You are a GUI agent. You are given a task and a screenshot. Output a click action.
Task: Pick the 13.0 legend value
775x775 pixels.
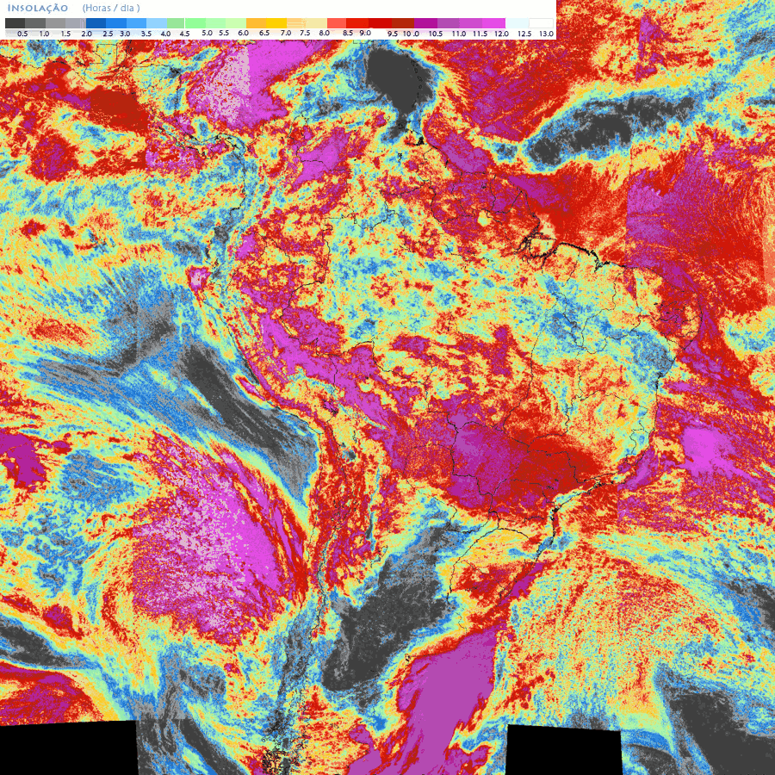point(546,34)
